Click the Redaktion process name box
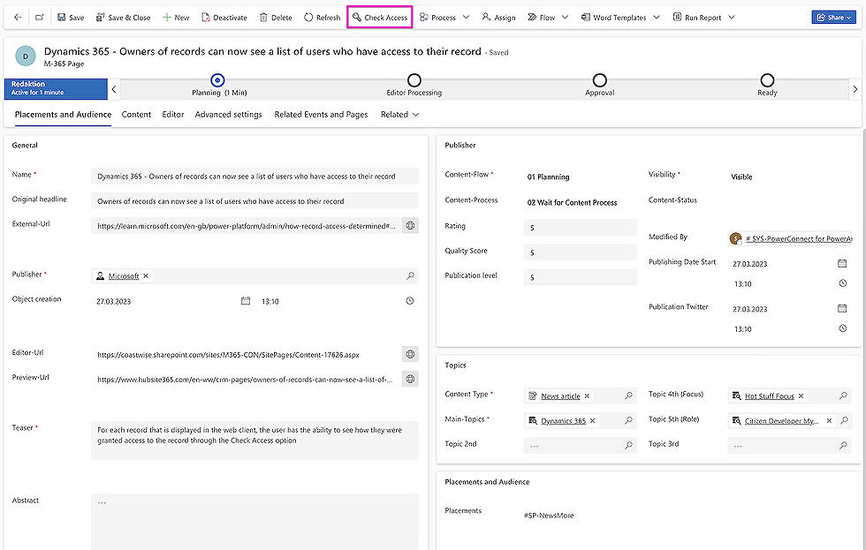The height and width of the screenshot is (550, 866). pos(56,89)
